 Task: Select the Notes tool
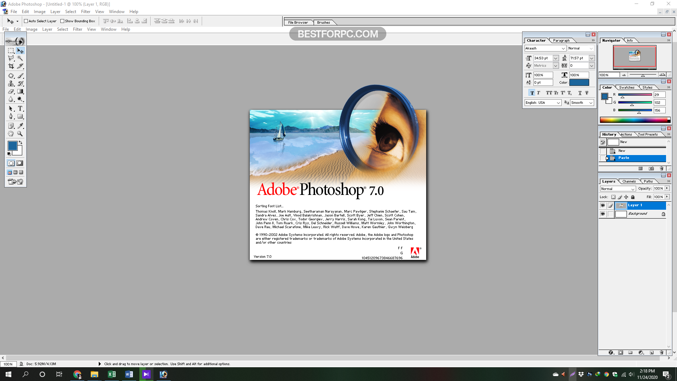point(11,126)
